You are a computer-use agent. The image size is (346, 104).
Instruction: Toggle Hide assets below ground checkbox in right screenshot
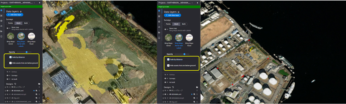(x=168, y=66)
